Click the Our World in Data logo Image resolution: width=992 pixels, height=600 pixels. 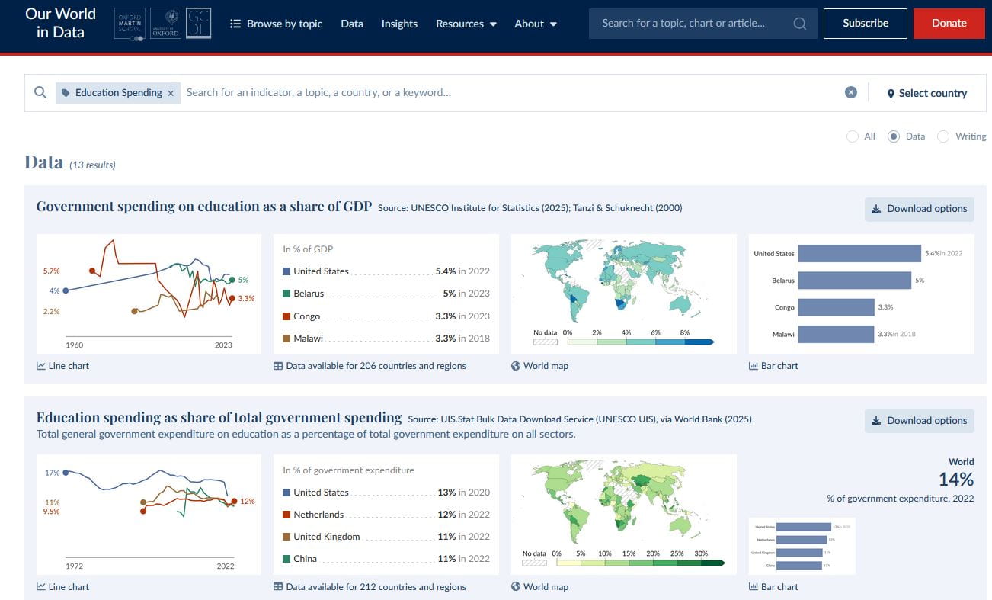click(60, 24)
